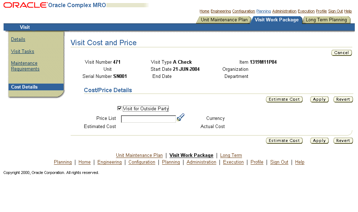Click the Visit subtab in blue bar
The image size is (358, 212).
pos(25,27)
